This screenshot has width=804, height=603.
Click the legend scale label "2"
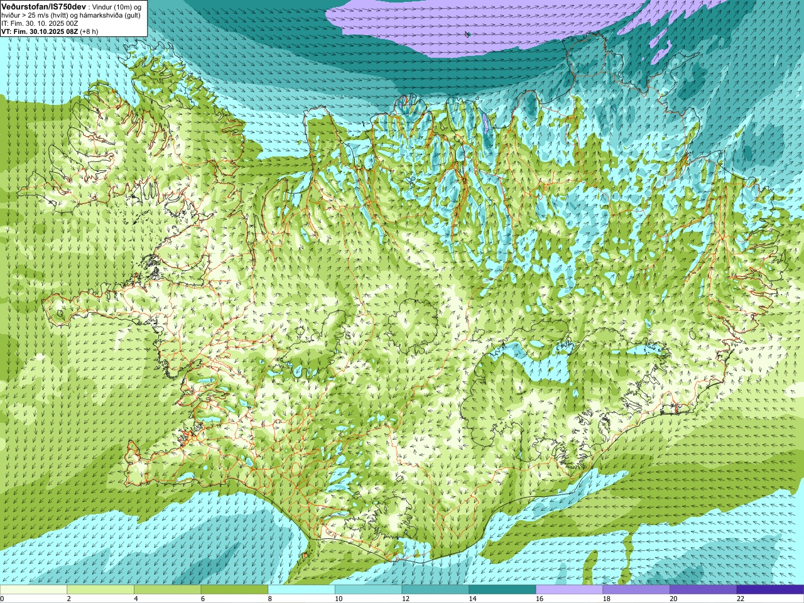click(x=69, y=599)
